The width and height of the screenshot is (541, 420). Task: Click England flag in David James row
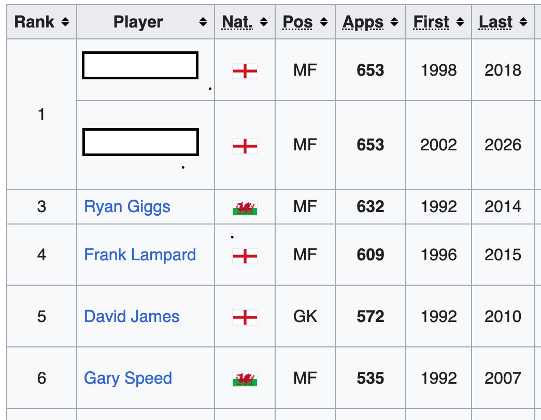[x=245, y=317]
